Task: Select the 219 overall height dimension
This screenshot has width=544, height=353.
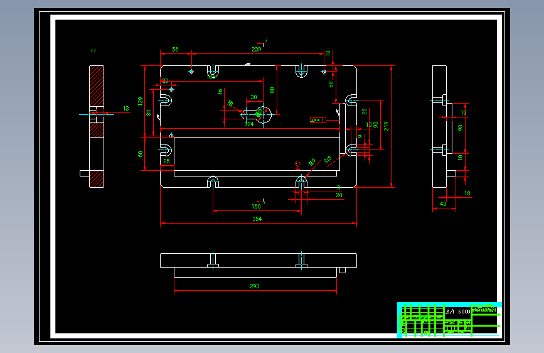Action: [386, 126]
